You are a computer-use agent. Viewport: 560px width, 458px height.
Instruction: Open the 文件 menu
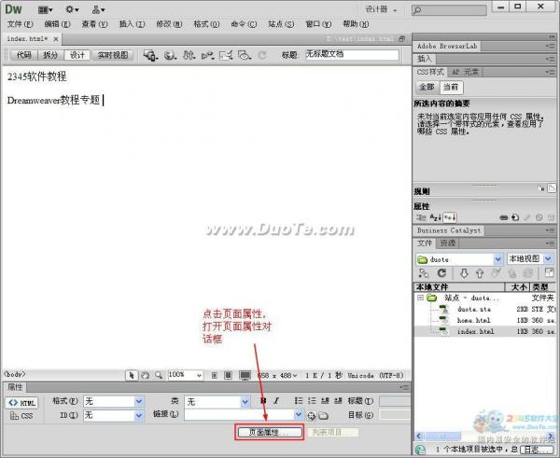tap(20, 24)
